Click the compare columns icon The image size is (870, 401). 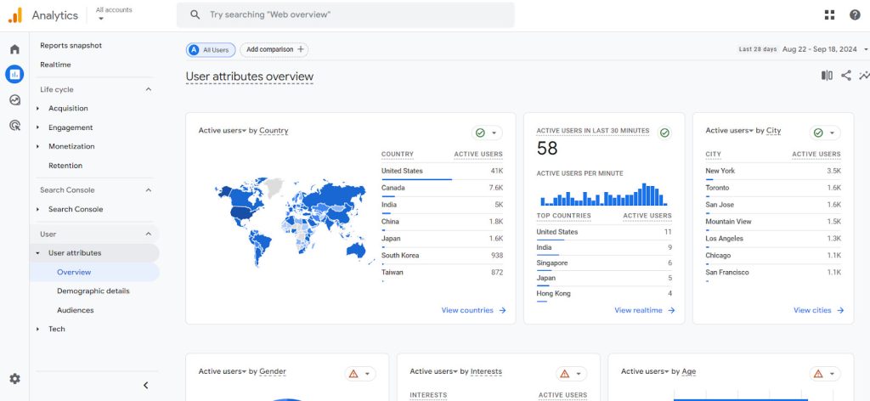tap(827, 76)
